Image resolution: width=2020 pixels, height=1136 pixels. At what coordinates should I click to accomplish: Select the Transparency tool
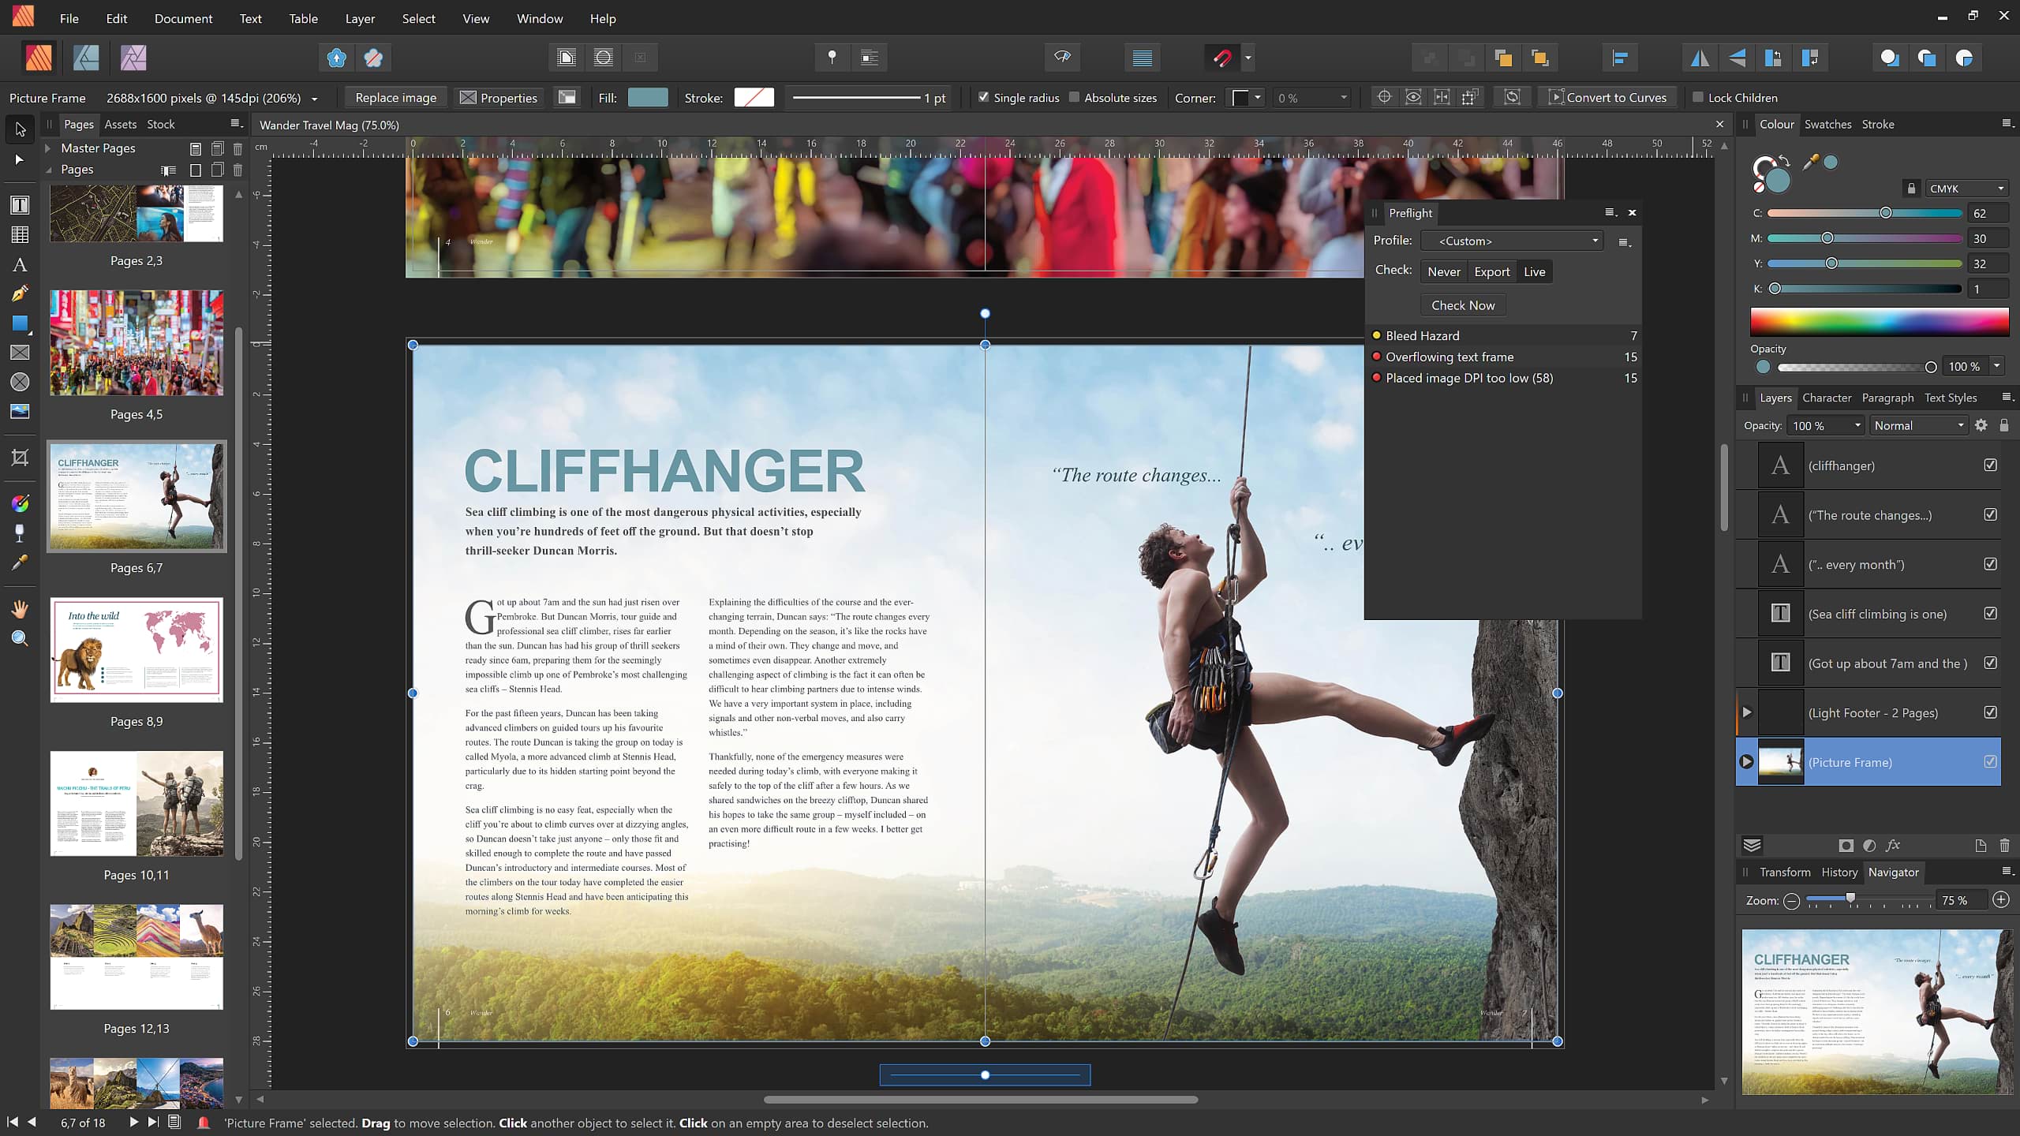pyautogui.click(x=20, y=532)
